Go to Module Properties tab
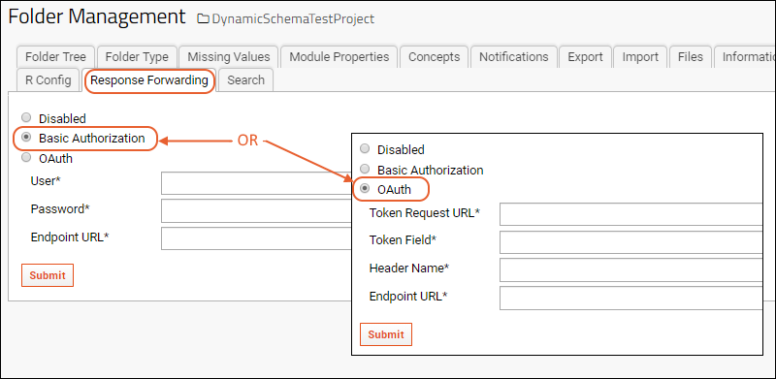The width and height of the screenshot is (776, 379). coord(339,57)
